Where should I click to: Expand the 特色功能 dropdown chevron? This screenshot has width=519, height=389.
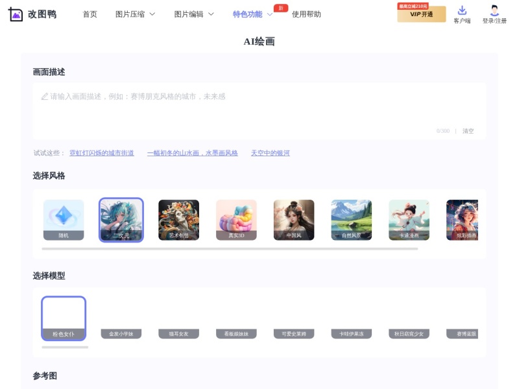pos(270,14)
